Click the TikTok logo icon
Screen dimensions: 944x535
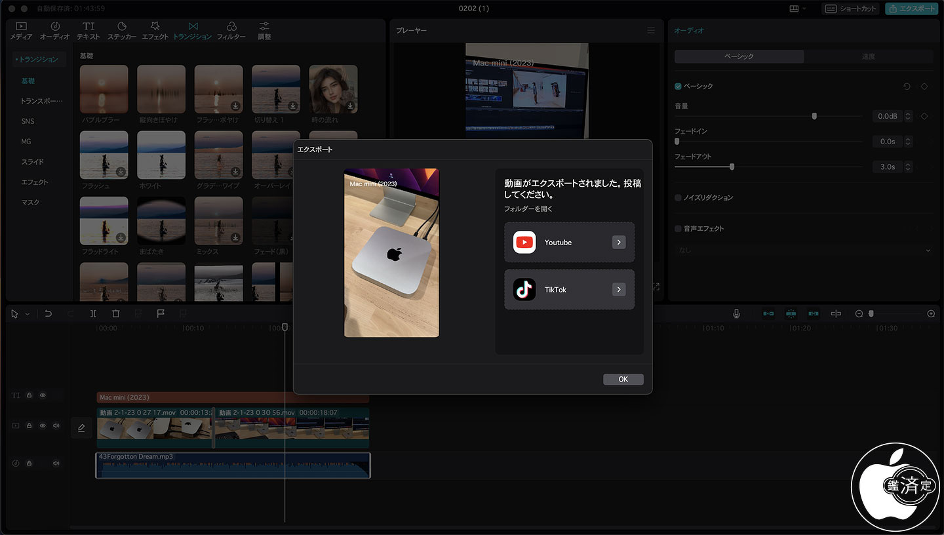[524, 289]
